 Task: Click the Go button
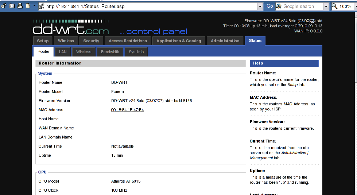269,6
